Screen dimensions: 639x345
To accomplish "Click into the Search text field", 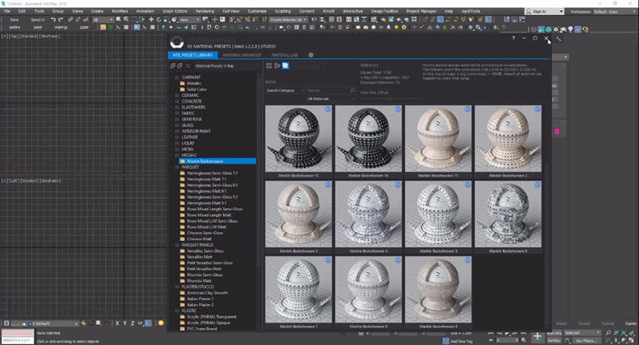I will click(x=328, y=91).
